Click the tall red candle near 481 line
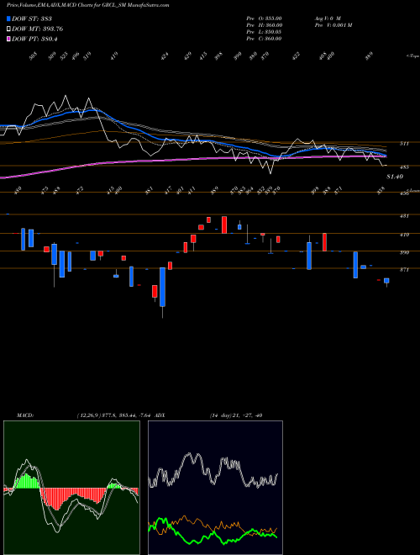This screenshot has height=555, width=420. (x=224, y=225)
